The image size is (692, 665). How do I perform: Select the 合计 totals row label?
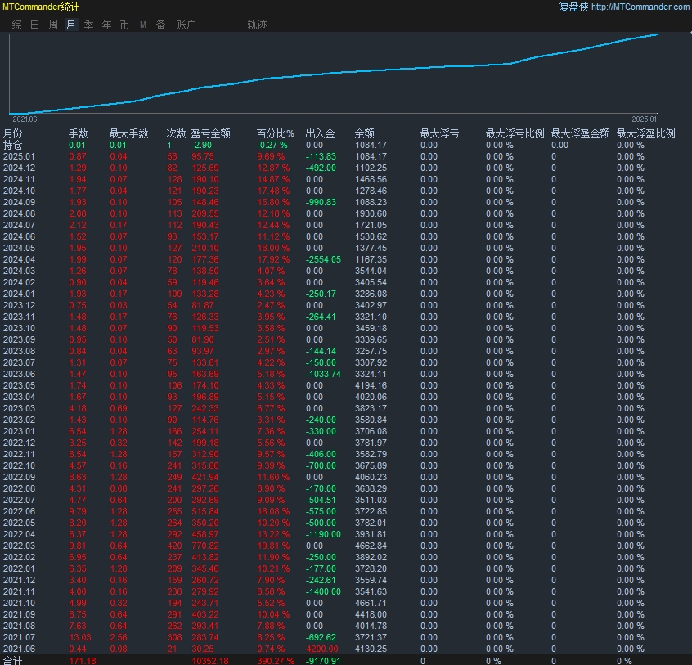(x=12, y=661)
